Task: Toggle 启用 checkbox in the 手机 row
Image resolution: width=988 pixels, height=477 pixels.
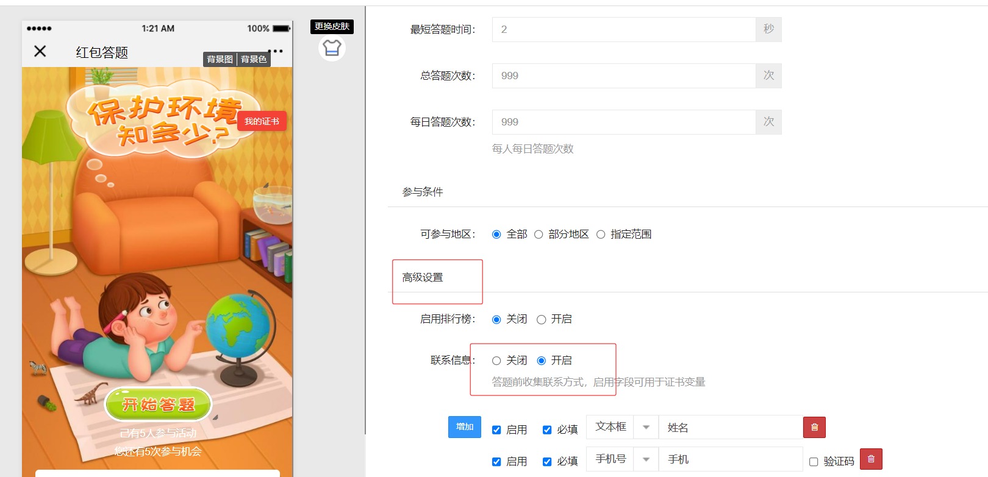Action: click(496, 462)
